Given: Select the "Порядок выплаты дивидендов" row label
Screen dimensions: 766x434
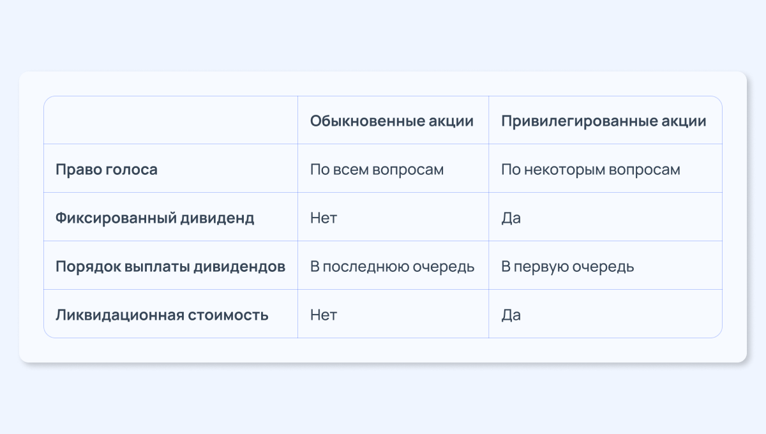Looking at the screenshot, I should tap(170, 267).
